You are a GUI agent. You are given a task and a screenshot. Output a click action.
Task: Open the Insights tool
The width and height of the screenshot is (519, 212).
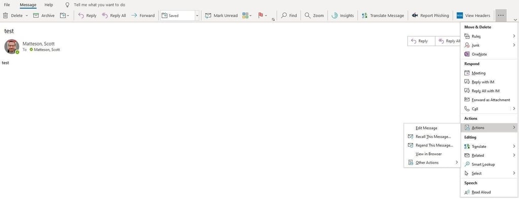click(335, 16)
